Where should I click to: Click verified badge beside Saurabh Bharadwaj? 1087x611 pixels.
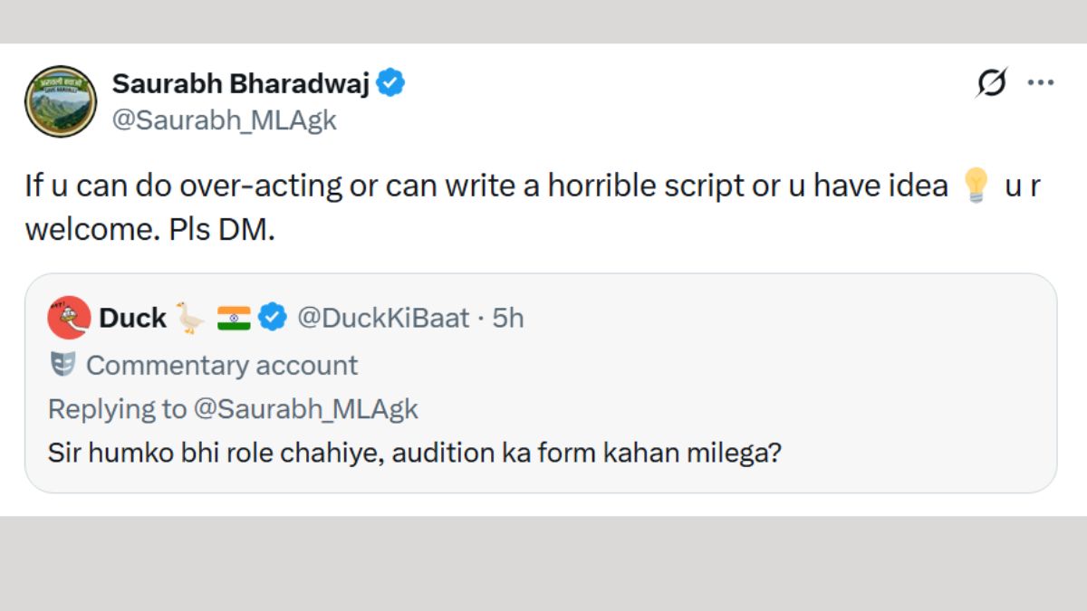pyautogui.click(x=391, y=84)
